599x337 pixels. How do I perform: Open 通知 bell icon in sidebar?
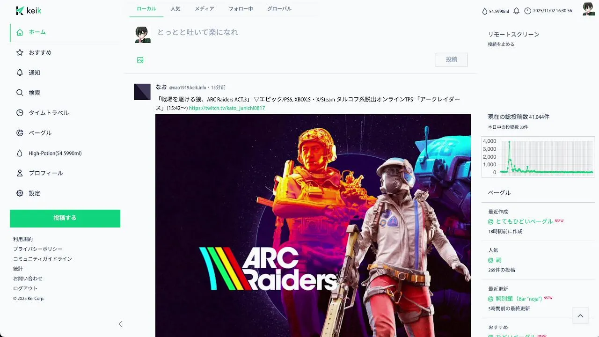(x=20, y=73)
